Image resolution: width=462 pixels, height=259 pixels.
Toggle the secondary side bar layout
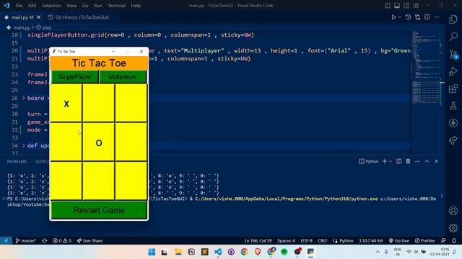click(x=406, y=6)
